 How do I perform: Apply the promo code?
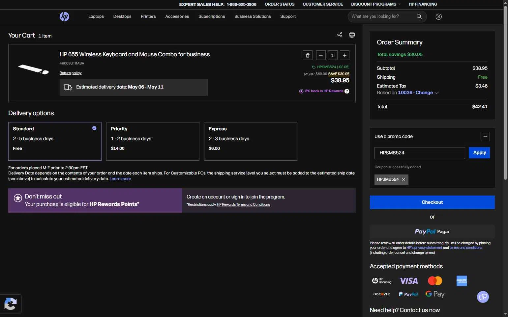tap(479, 153)
